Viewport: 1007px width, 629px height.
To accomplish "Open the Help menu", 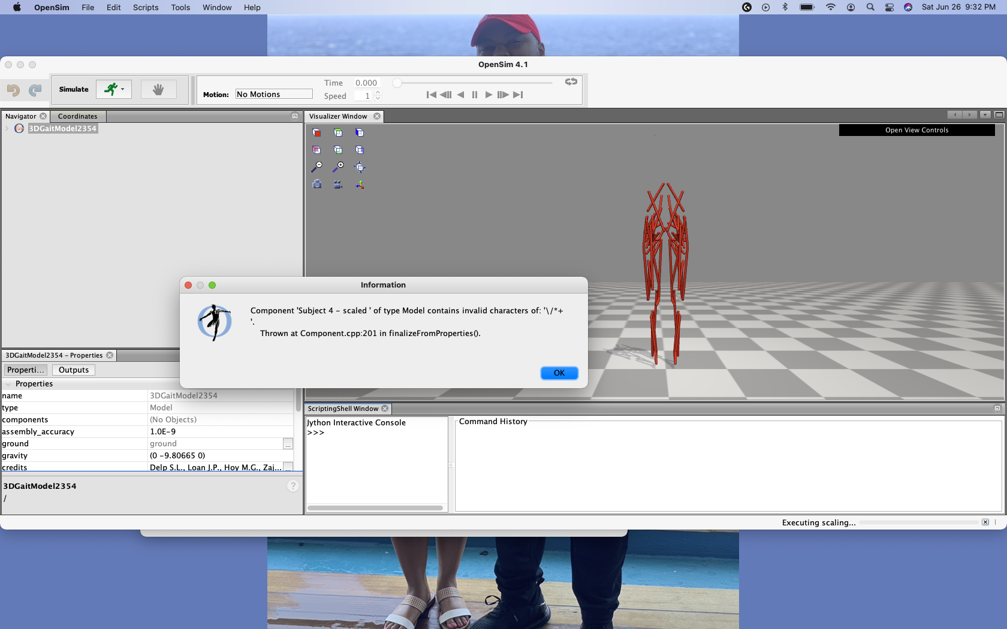I will pos(252,7).
